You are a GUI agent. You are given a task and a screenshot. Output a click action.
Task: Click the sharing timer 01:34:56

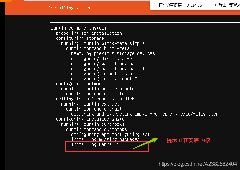[194, 5]
